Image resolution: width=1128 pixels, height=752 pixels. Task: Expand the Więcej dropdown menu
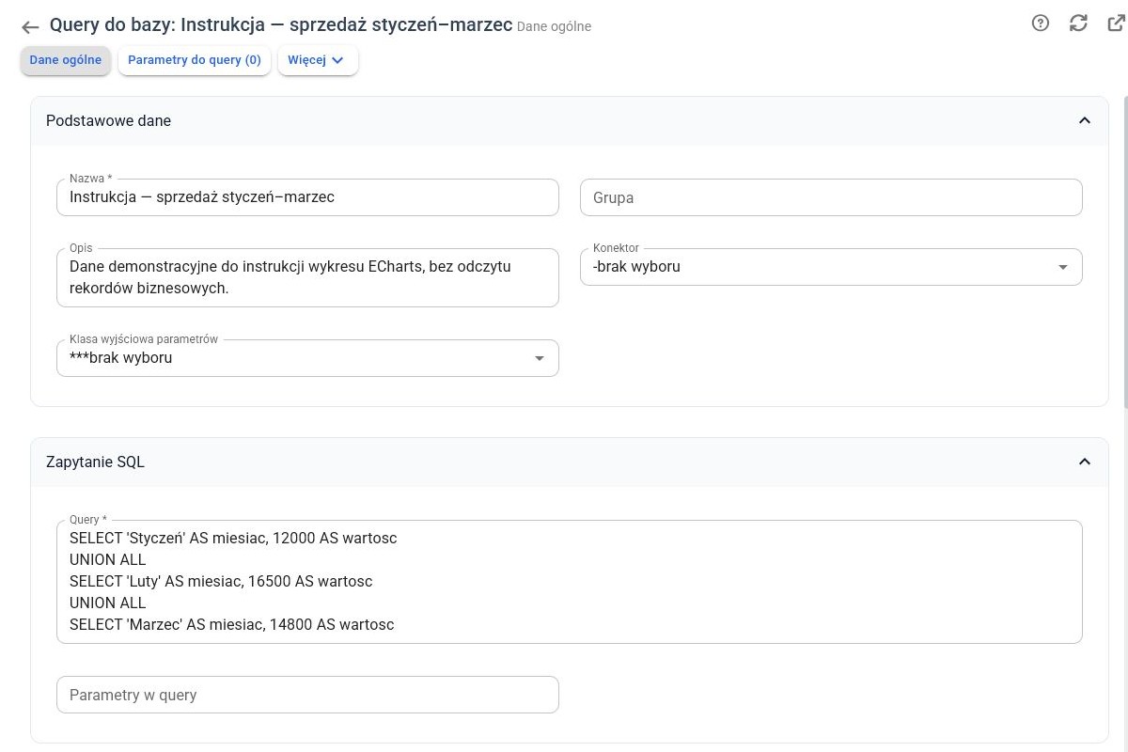(318, 60)
